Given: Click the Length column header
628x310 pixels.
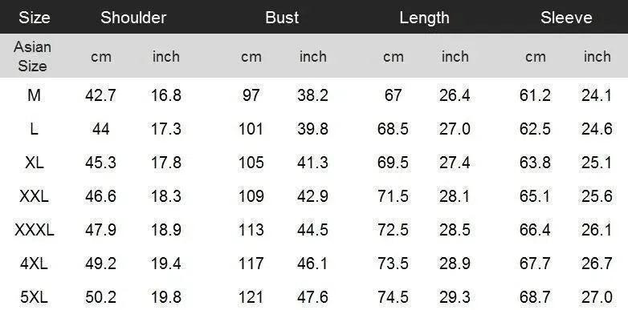Looking at the screenshot, I should [x=424, y=18].
